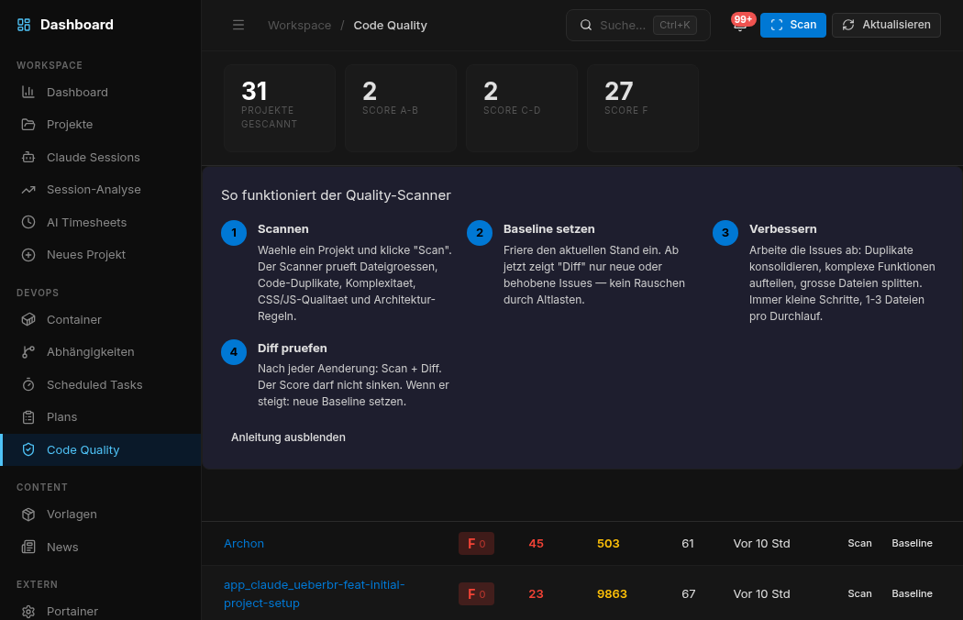Image resolution: width=963 pixels, height=620 pixels.
Task: Click the Neues Projekt plus icon
Action: pyautogui.click(x=28, y=255)
